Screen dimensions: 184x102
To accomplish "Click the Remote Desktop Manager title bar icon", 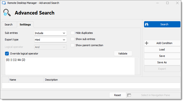I will coord(4,3).
